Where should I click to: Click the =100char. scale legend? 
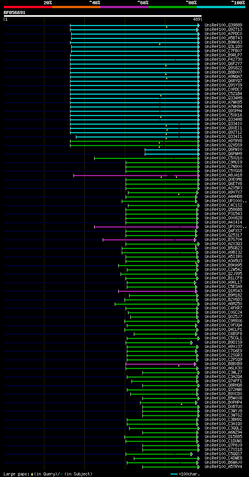coord(185,474)
